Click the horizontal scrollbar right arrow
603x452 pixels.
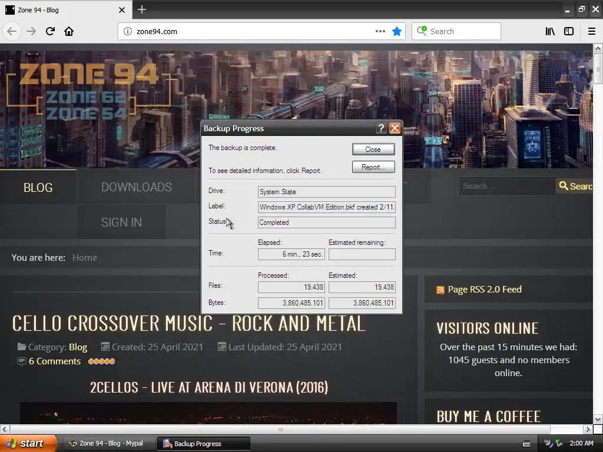pyautogui.click(x=588, y=429)
